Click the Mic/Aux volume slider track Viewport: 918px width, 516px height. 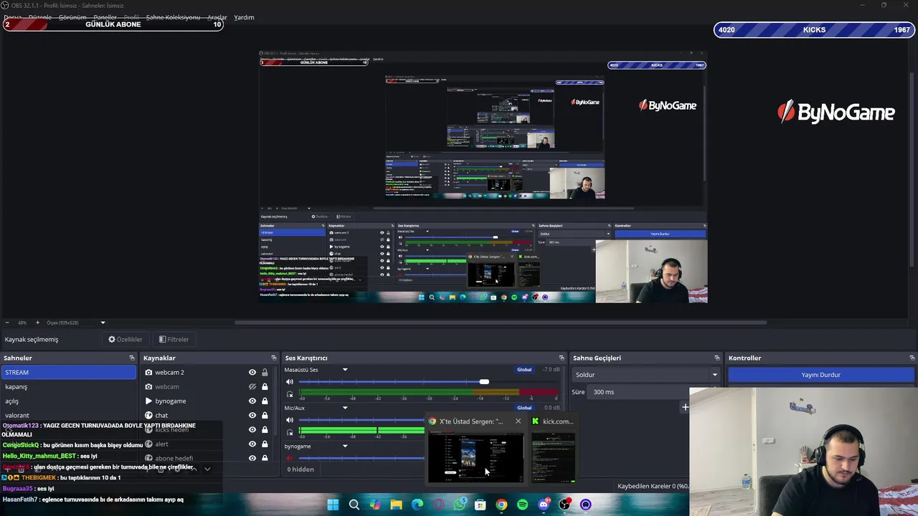(x=362, y=420)
